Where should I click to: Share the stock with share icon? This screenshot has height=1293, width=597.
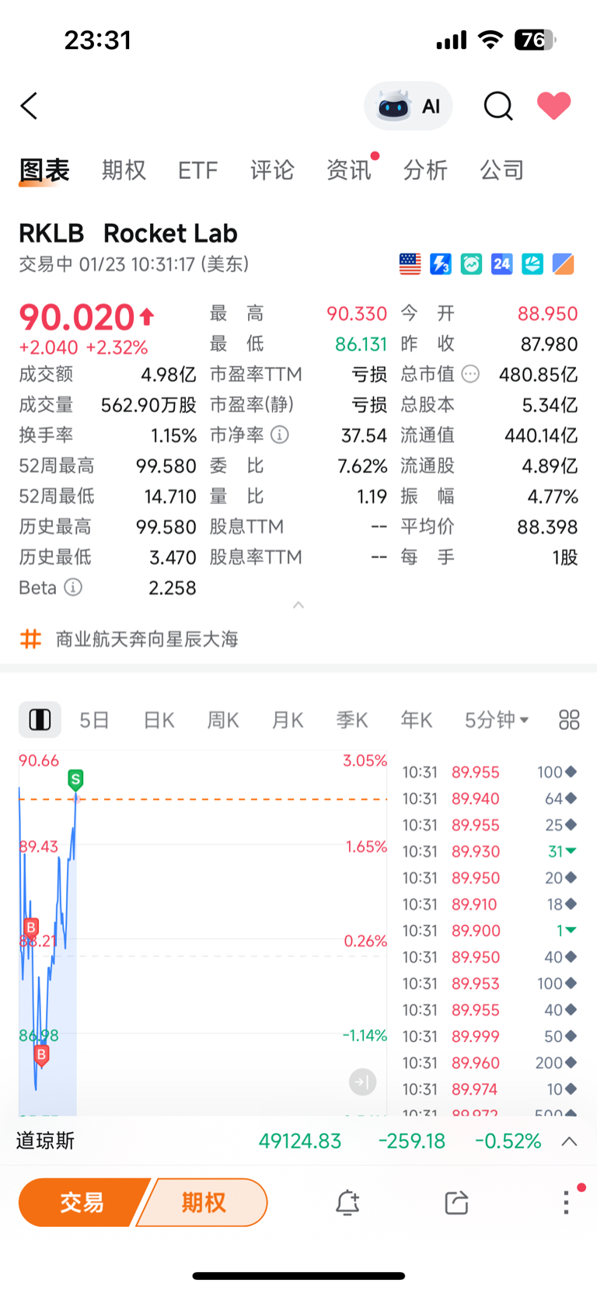tap(456, 1202)
